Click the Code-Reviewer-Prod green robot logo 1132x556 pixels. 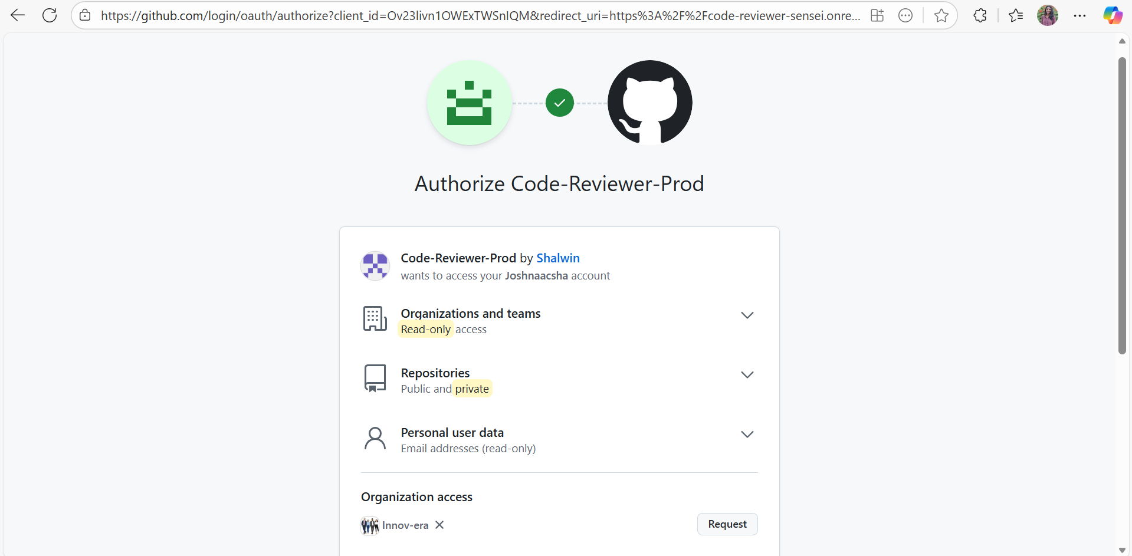(x=470, y=103)
